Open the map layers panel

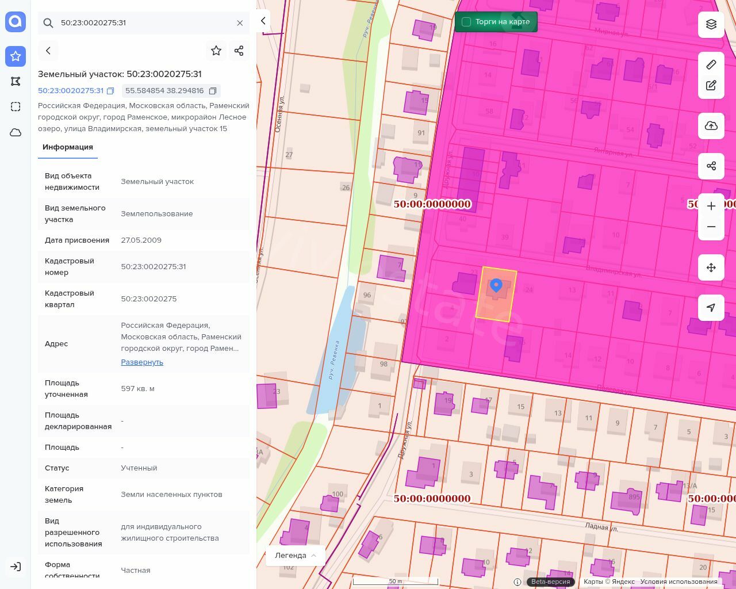pos(711,24)
